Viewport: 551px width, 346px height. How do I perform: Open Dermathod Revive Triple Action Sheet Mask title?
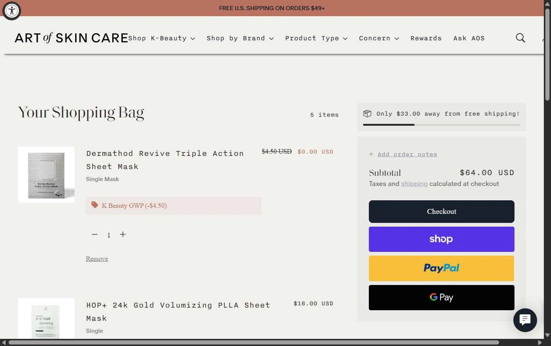click(165, 160)
